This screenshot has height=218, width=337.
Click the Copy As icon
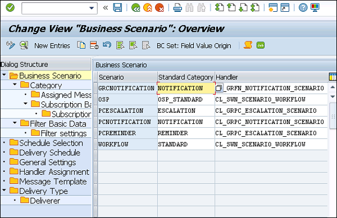(x=81, y=45)
